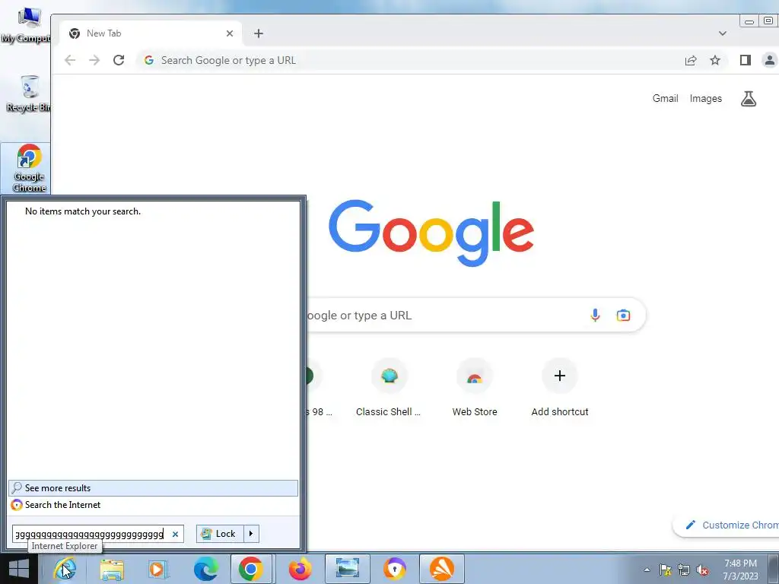The image size is (779, 584).
Task: Click the Google search box on the page
Action: pos(475,315)
